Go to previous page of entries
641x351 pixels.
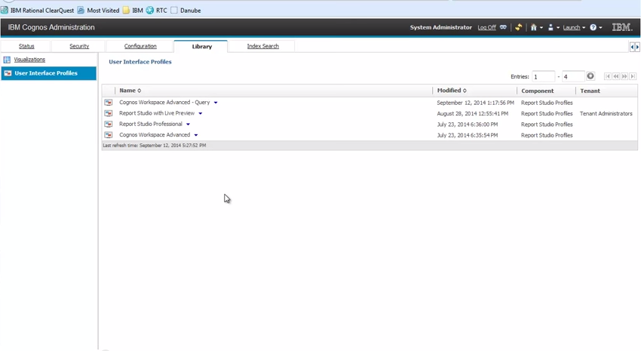616,76
